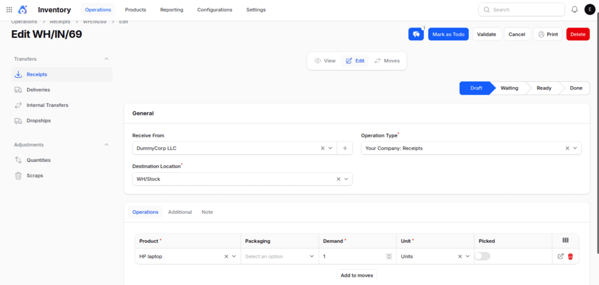Image resolution: width=599 pixels, height=285 pixels.
Task: Click the Scraps trash icon in sidebar
Action: tap(18, 176)
